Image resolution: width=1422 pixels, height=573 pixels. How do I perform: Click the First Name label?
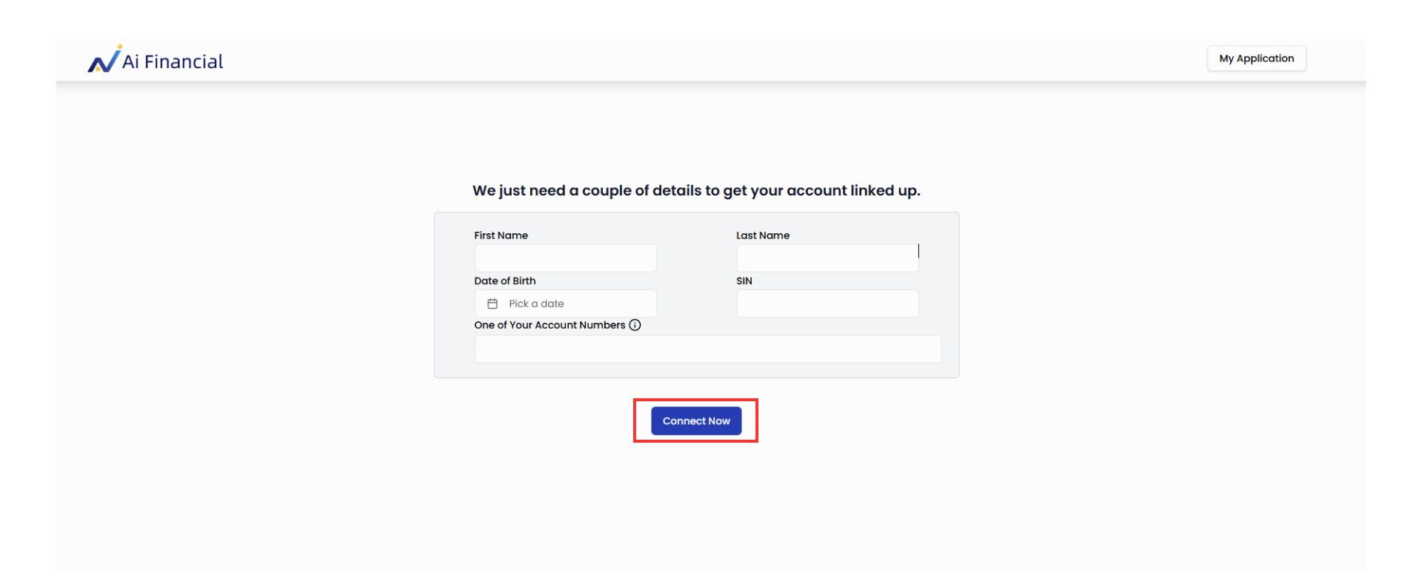click(501, 235)
